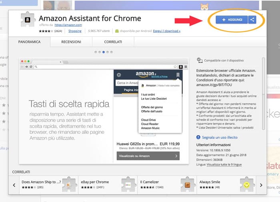Viewport: 280px width, 202px height.
Task: Select Cloud Reader entry
Action: 150,124
